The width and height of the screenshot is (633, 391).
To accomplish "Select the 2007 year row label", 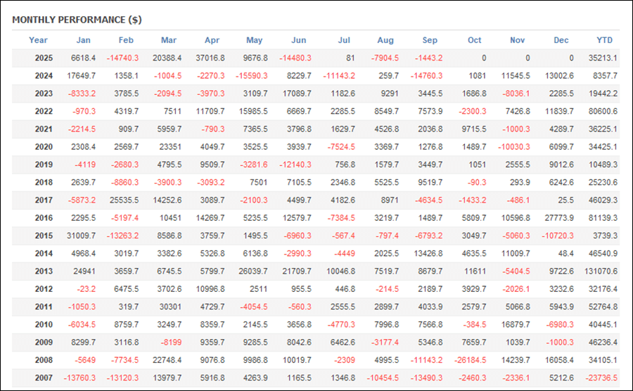I will (44, 378).
